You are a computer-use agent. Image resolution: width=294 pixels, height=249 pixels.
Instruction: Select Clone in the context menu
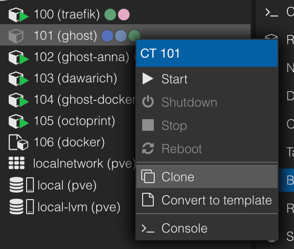pyautogui.click(x=177, y=177)
